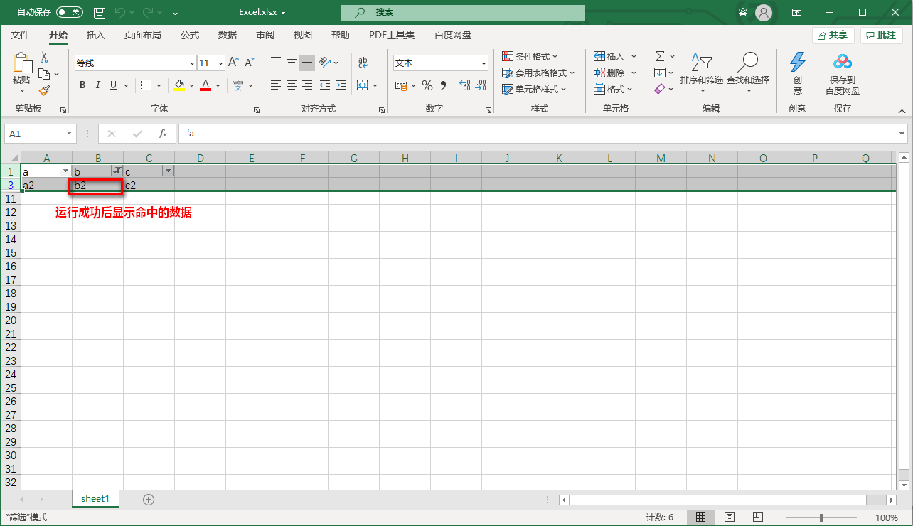Click the 创意 lightning icon
The height and width of the screenshot is (526, 913).
[798, 62]
